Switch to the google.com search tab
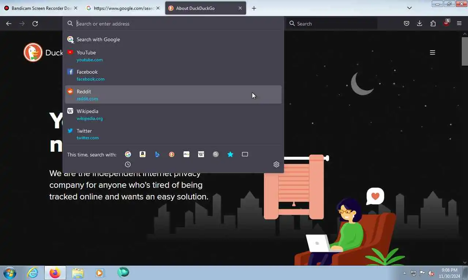This screenshot has width=468, height=280. click(x=122, y=8)
